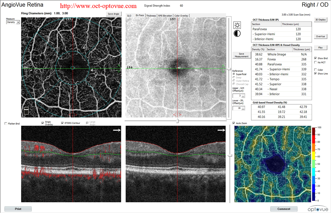Click Save Angio button
The height and width of the screenshot is (213, 331).
(x=114, y=14)
